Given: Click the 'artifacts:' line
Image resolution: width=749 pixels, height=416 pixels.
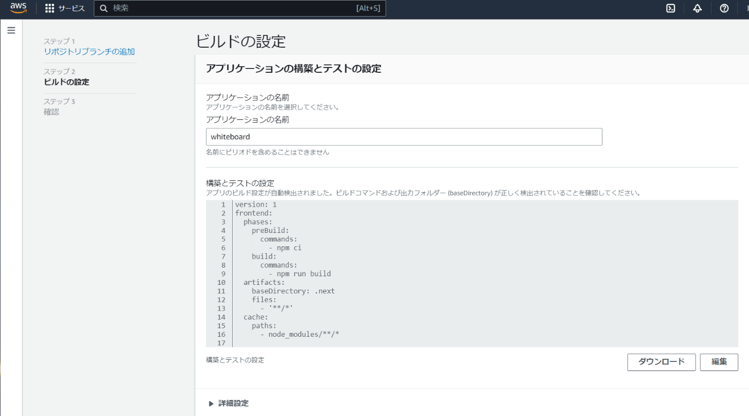Looking at the screenshot, I should (264, 282).
